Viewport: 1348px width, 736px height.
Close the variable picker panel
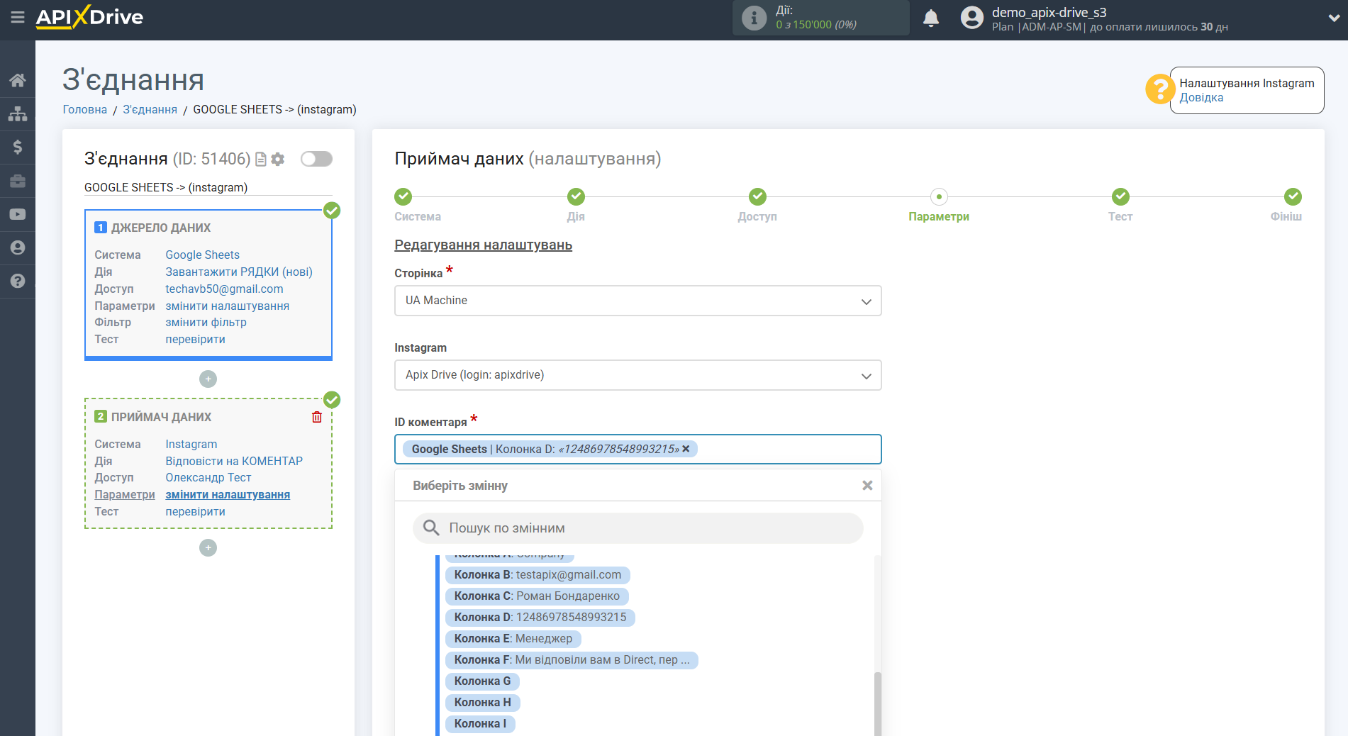[867, 486]
